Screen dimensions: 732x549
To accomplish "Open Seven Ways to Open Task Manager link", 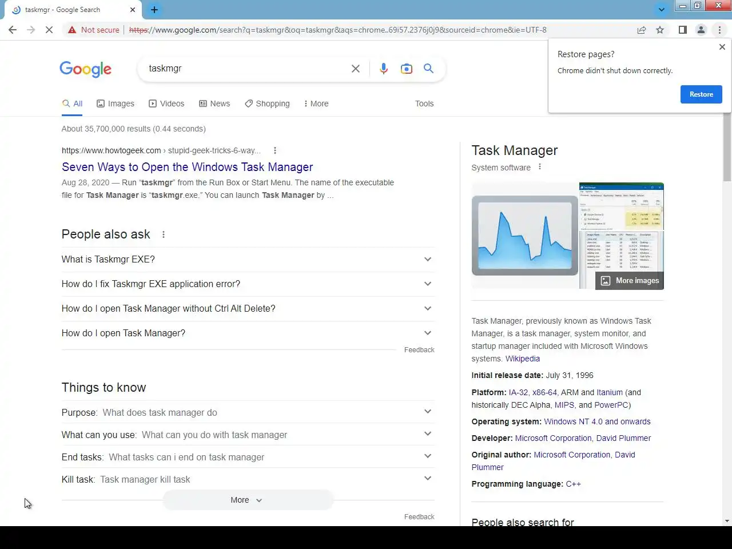I will click(188, 167).
